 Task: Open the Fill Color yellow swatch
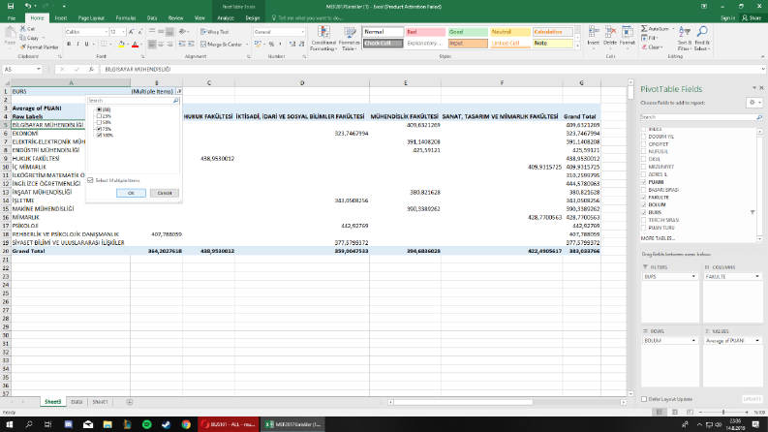click(x=121, y=45)
